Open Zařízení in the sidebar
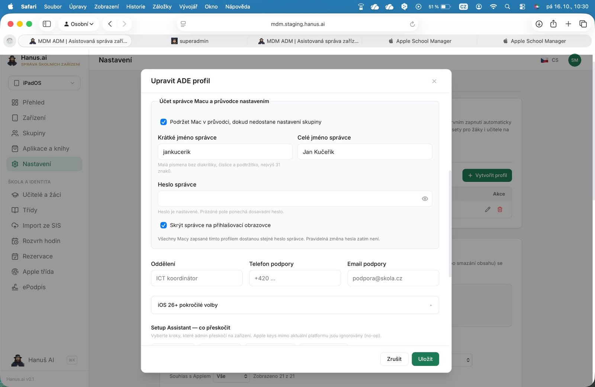595x387 pixels. pyautogui.click(x=44, y=118)
